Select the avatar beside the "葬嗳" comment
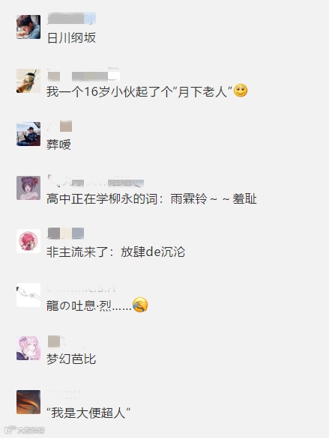Viewport: 329px width, 438px height. pos(28,134)
